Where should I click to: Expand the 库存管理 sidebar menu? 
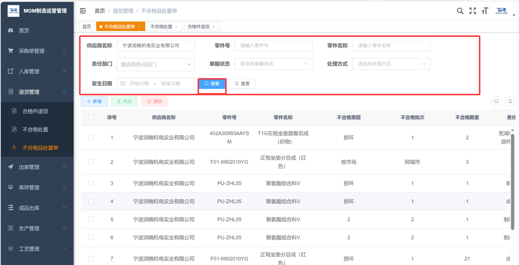click(x=37, y=188)
